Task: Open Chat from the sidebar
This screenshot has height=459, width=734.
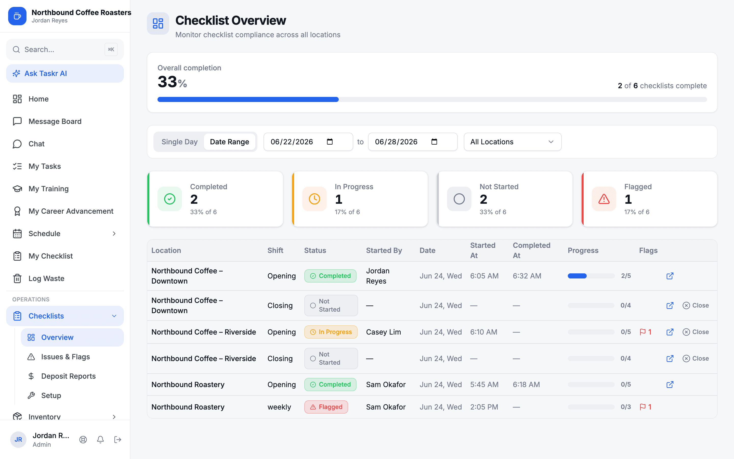Action: click(x=65, y=144)
